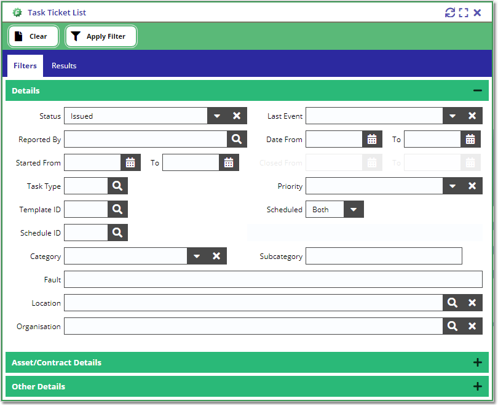Viewport: 498px width, 406px height.
Task: Clear the Organisation field
Action: (x=472, y=326)
